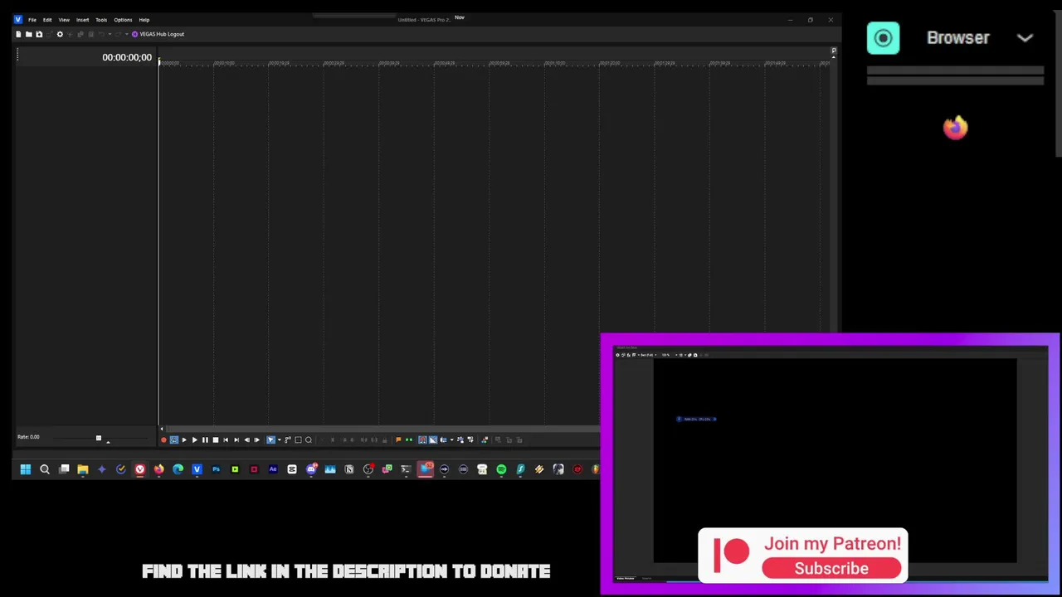
Task: Open File Explorer from the taskbar
Action: point(83,469)
